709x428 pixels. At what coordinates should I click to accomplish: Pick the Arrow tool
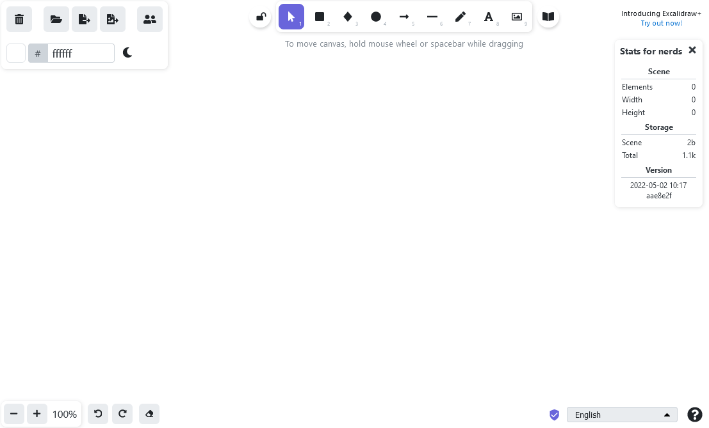point(404,17)
